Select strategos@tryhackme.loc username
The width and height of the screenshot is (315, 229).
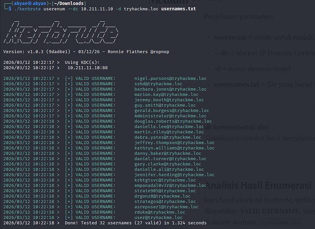[165, 202]
